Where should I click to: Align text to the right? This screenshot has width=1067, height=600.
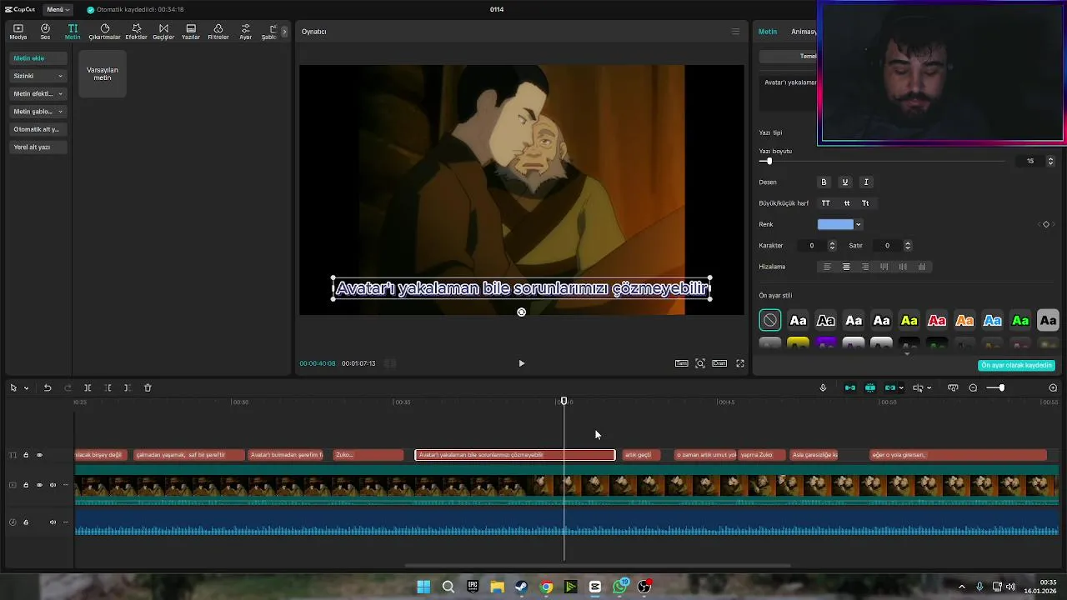pos(865,267)
